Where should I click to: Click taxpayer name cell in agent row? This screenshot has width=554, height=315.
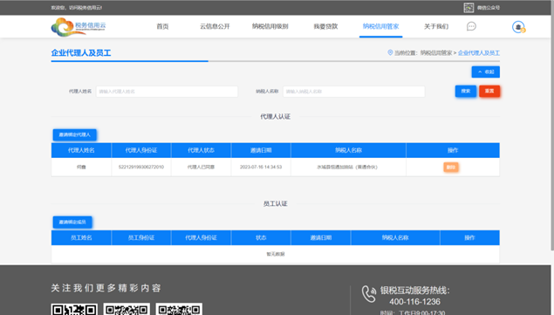coord(347,167)
